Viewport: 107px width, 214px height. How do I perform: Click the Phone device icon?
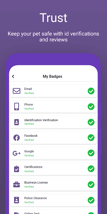[x=17, y=106]
